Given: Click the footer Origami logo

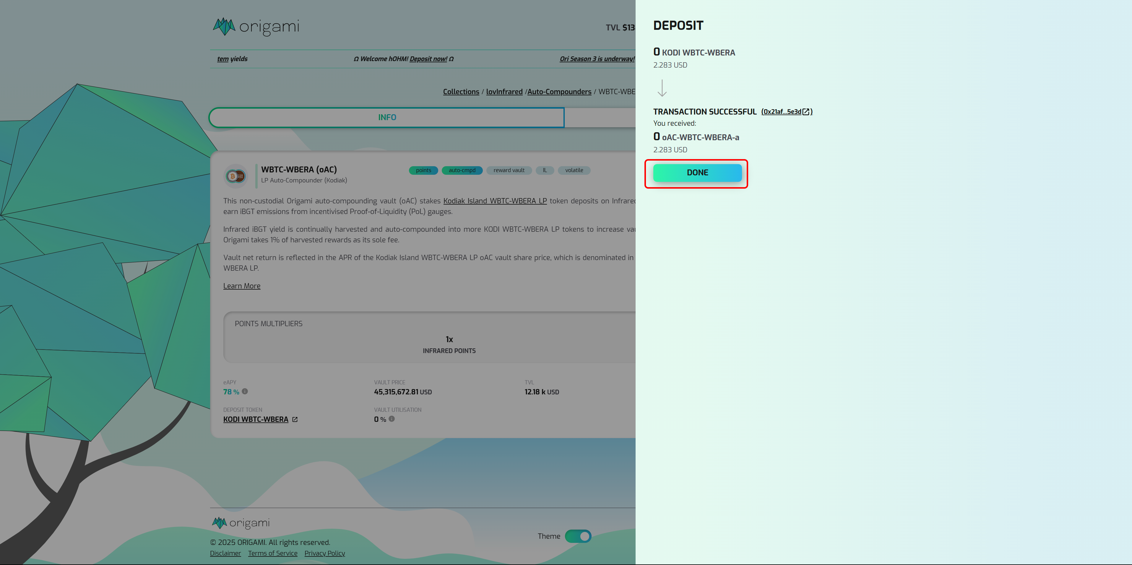Looking at the screenshot, I should tap(241, 523).
